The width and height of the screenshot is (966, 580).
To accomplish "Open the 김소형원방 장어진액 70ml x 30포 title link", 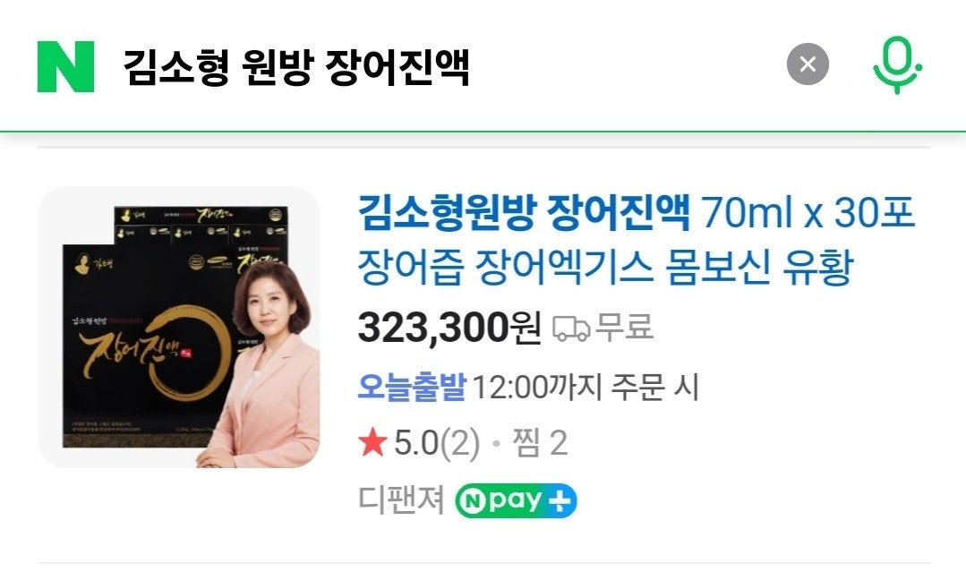I will tap(637, 213).
